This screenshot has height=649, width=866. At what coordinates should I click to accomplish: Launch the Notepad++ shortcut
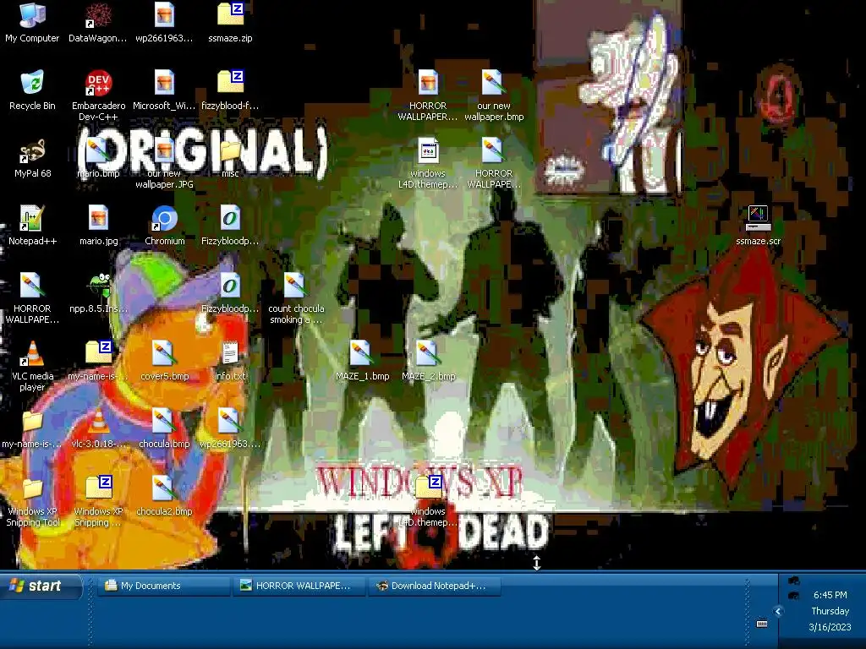tap(32, 218)
